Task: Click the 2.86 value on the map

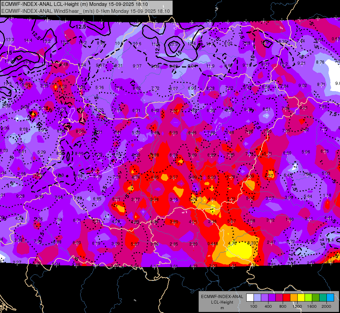Action: (x=212, y=221)
